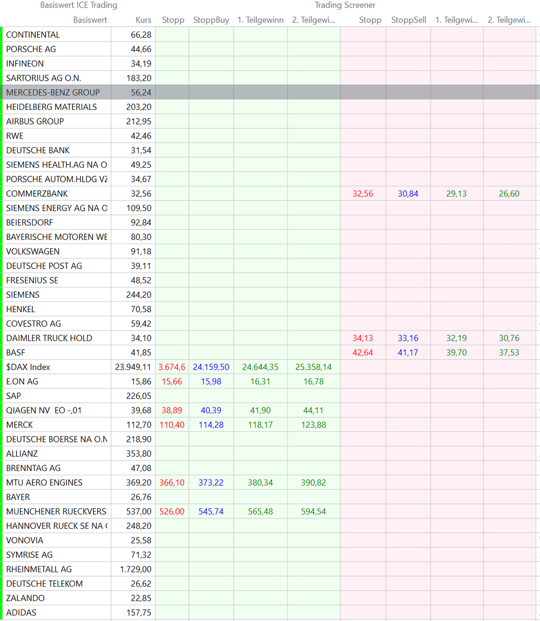Click the Trading Screener group header
Image resolution: width=540 pixels, height=621 pixels.
pyautogui.click(x=345, y=5)
